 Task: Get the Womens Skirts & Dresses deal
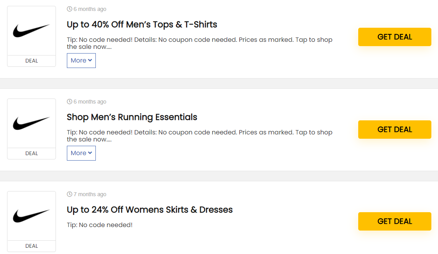point(395,221)
